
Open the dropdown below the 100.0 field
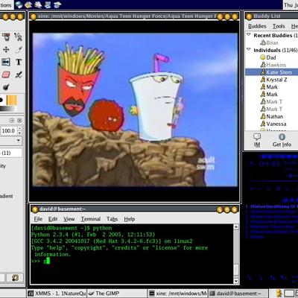point(19,140)
